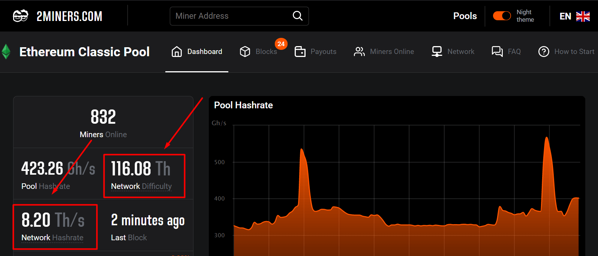Toggle the Night theme switch
This screenshot has height=256, width=598.
[502, 16]
